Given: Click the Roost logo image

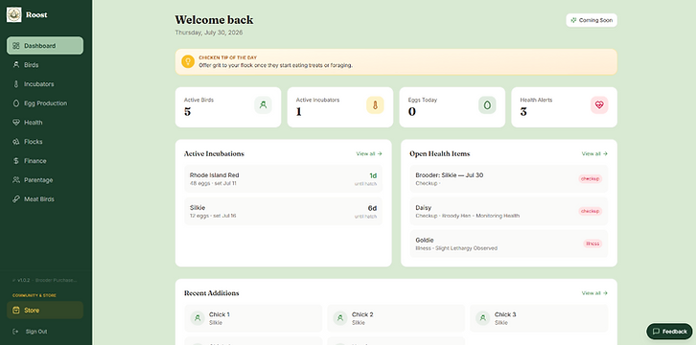Looking at the screenshot, I should pyautogui.click(x=13, y=14).
